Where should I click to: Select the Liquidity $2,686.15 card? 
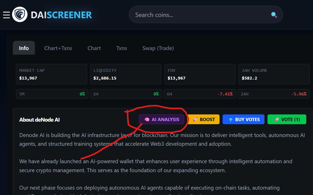tap(126, 74)
